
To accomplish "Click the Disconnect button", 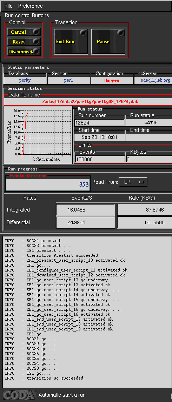I will pos(24,52).
